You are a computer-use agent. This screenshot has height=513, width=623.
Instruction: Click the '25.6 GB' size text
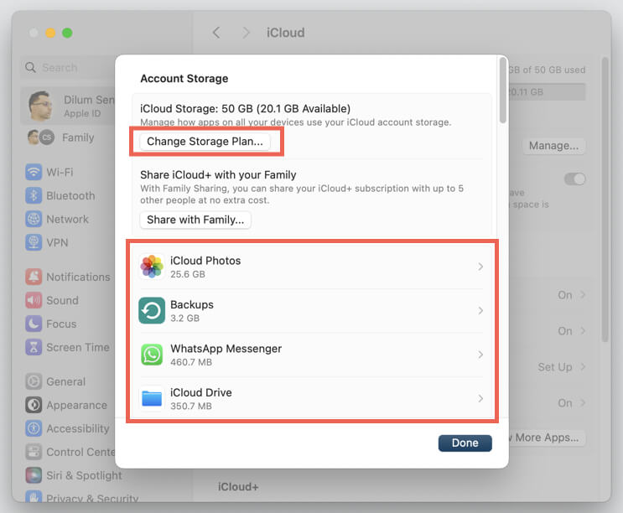click(x=188, y=274)
